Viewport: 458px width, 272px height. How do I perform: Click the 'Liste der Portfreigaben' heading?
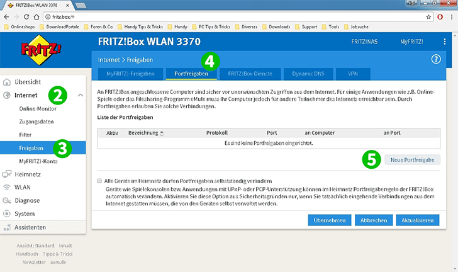click(x=125, y=117)
